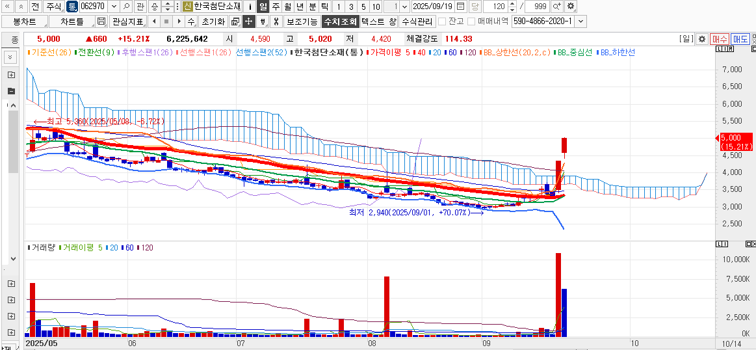
Task: Enable the 잔고 checkbox
Action: [443, 21]
